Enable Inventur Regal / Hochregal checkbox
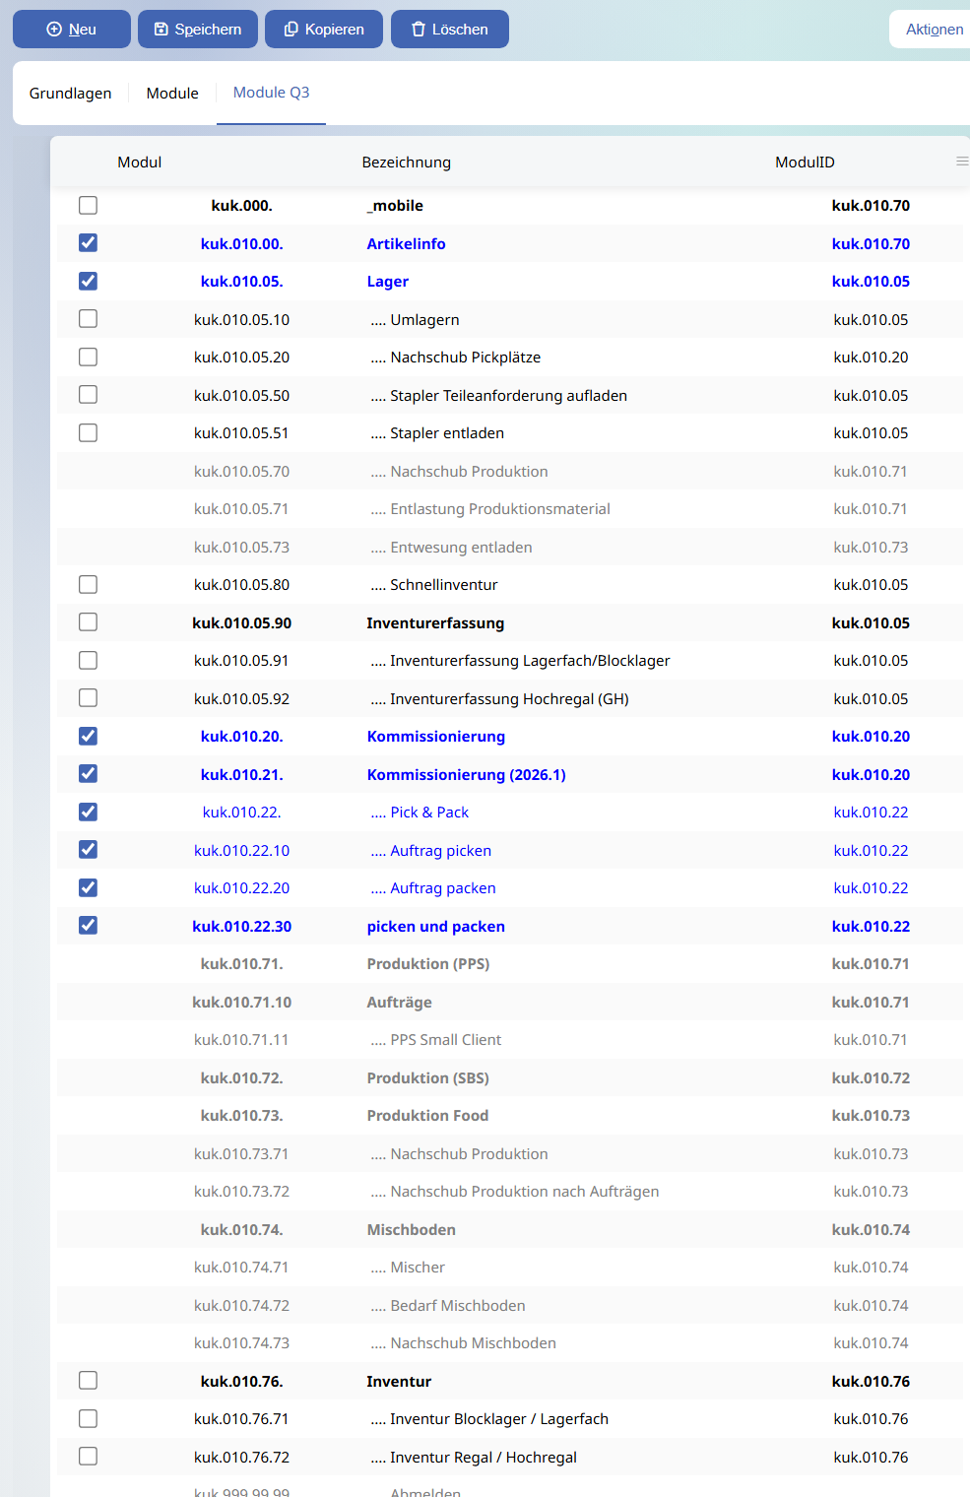The image size is (970, 1497). (88, 1457)
